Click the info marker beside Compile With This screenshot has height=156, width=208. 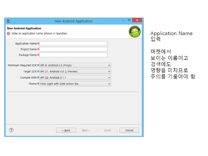point(38,77)
